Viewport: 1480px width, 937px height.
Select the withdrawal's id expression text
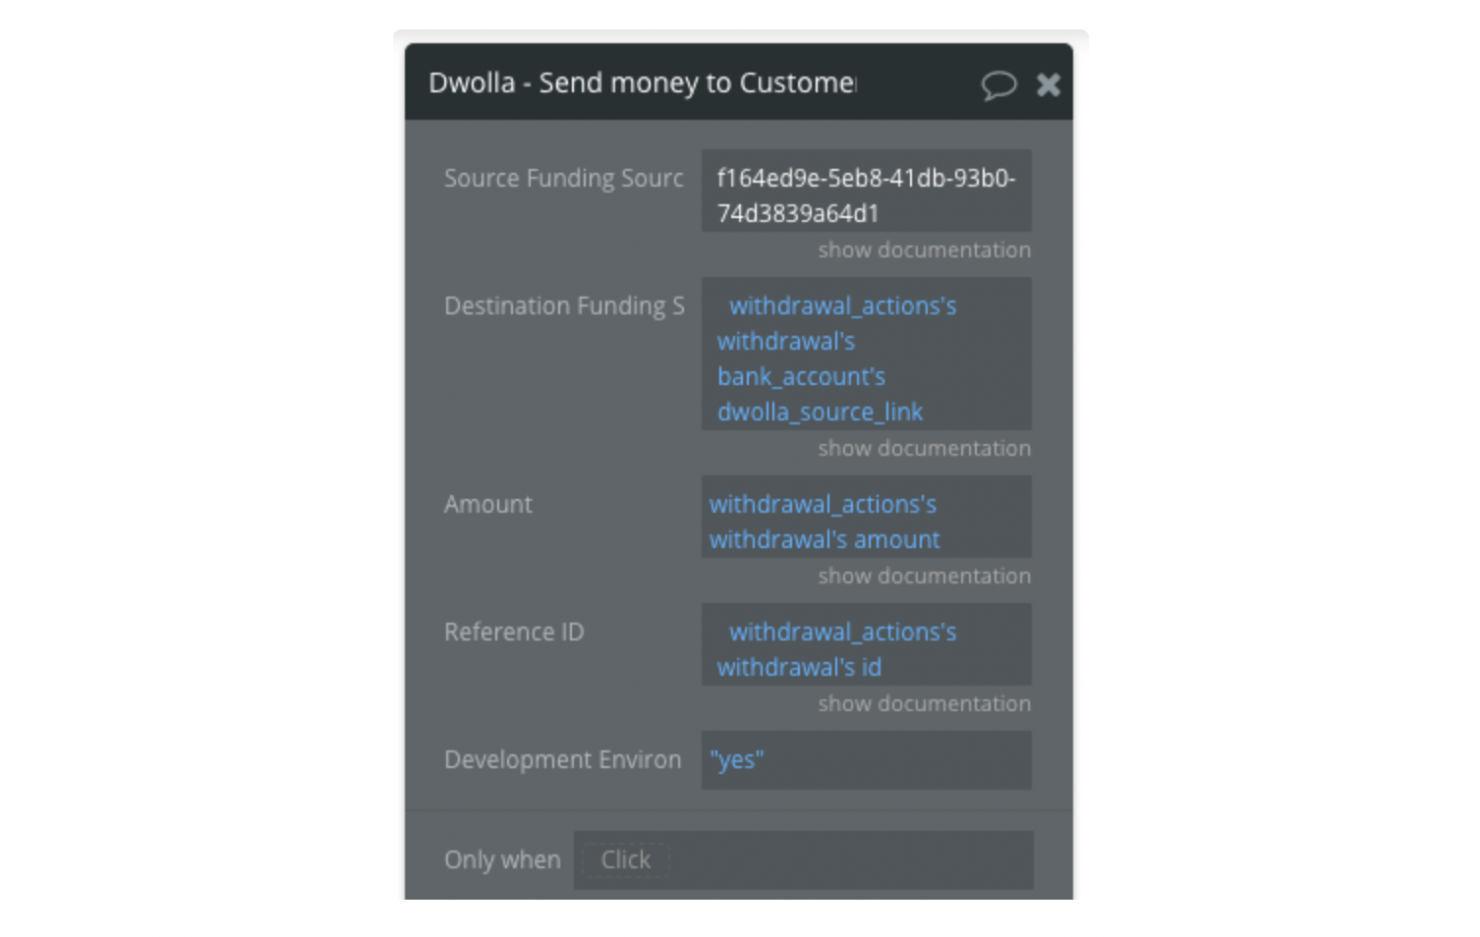tap(799, 667)
